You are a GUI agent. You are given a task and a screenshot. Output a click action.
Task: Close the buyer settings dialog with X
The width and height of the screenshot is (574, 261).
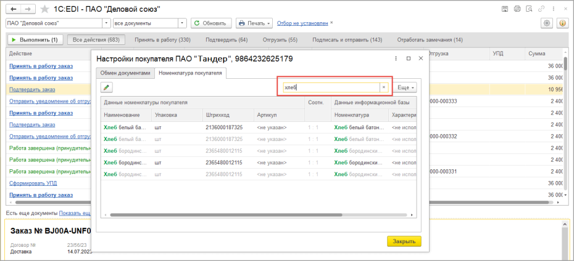click(420, 58)
